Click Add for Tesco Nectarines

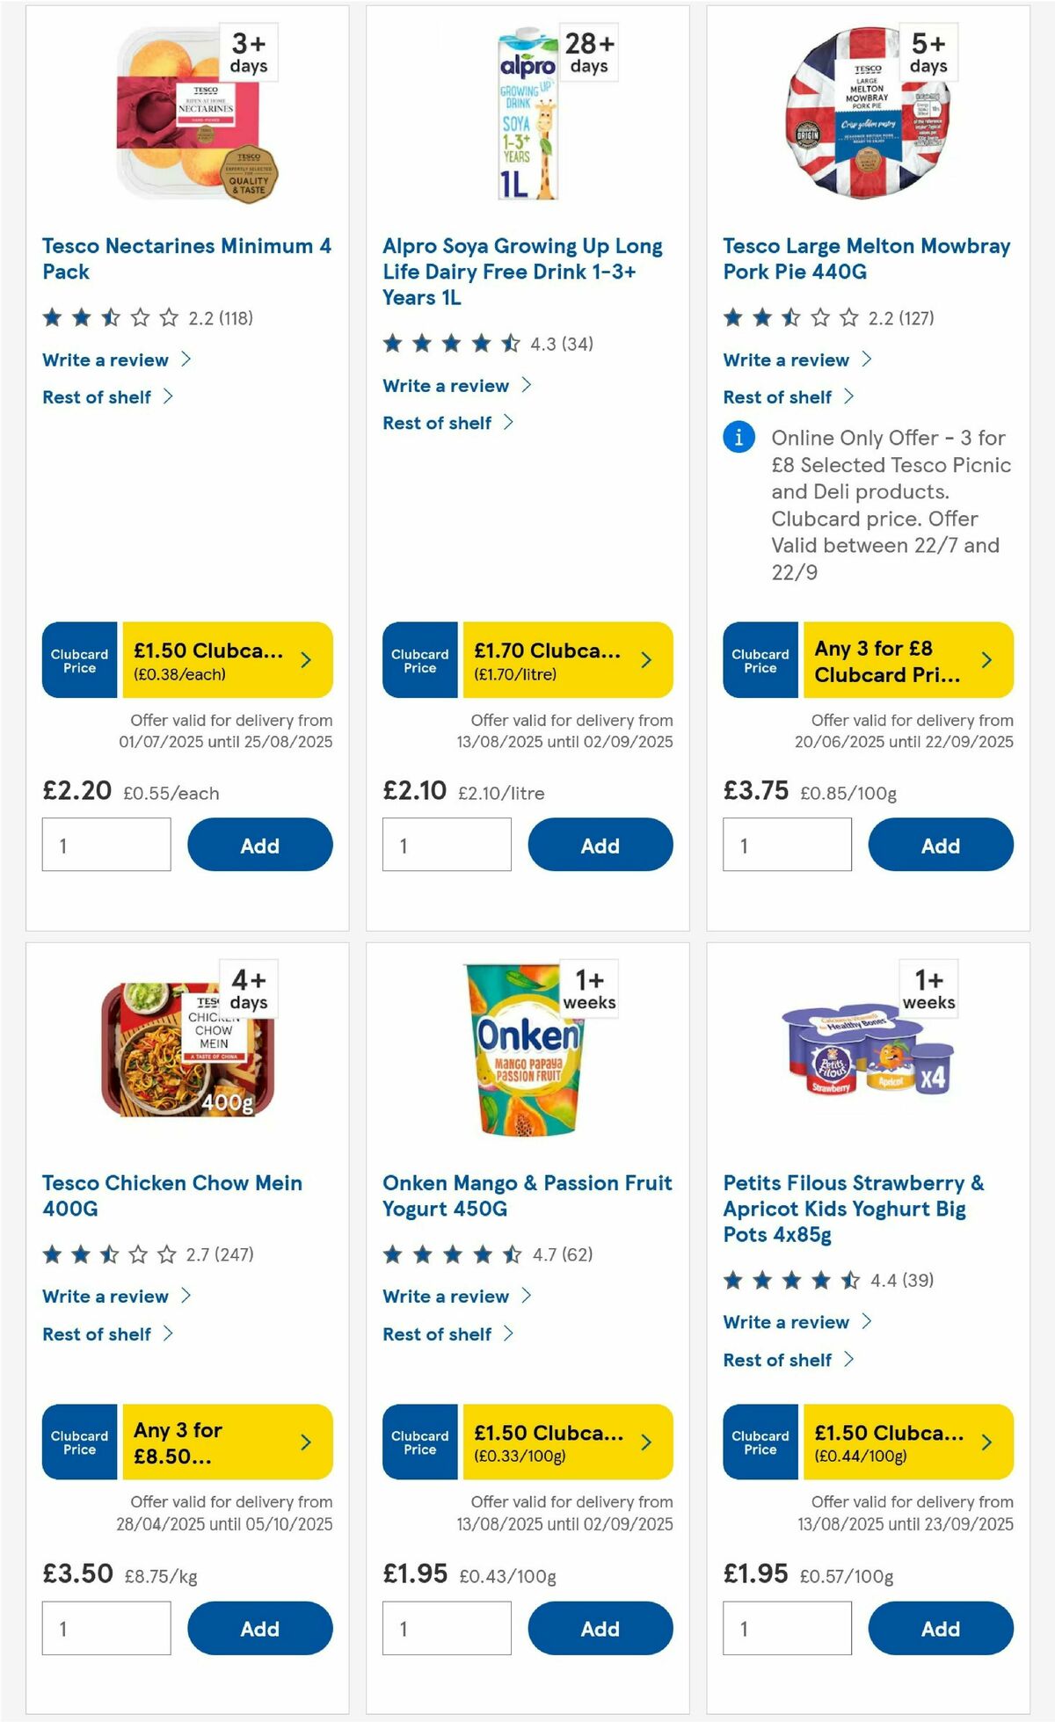(259, 845)
